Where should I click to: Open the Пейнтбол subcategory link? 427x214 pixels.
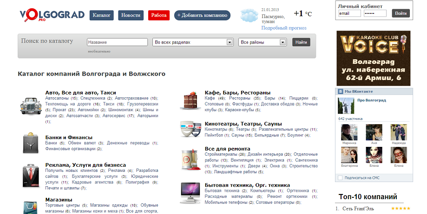[x=214, y=135]
